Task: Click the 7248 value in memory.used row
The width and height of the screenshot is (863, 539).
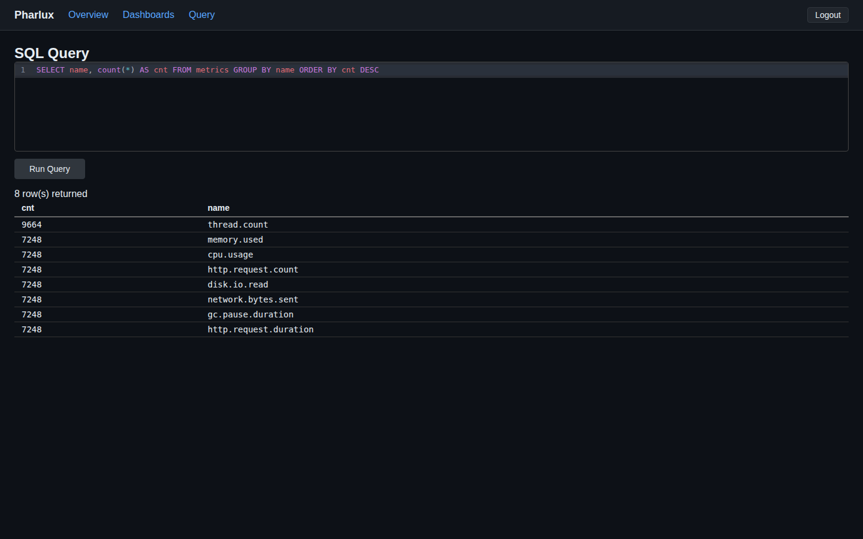Action: (x=32, y=240)
